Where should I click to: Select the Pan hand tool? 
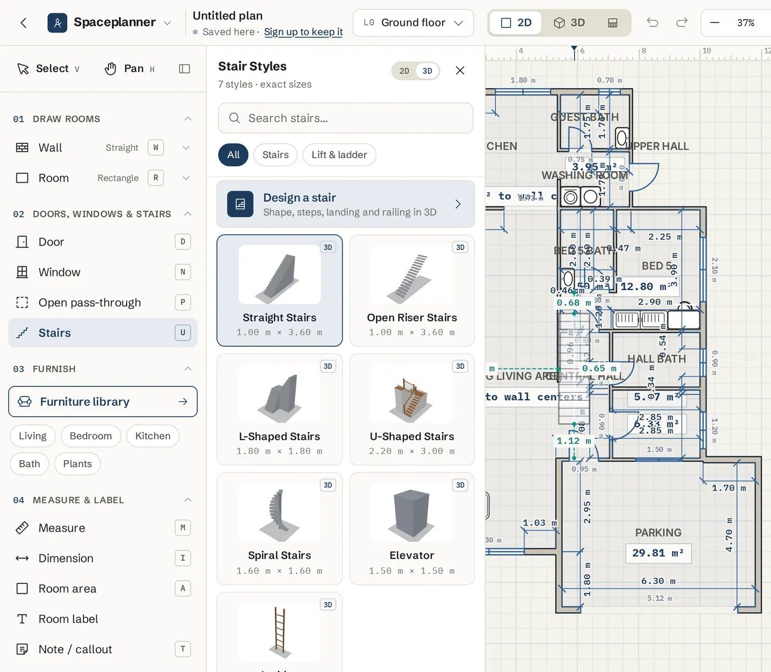[x=129, y=69]
